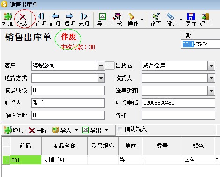Select the 蓝色 color cell
The width and height of the screenshot is (220, 177).
pos(198,160)
